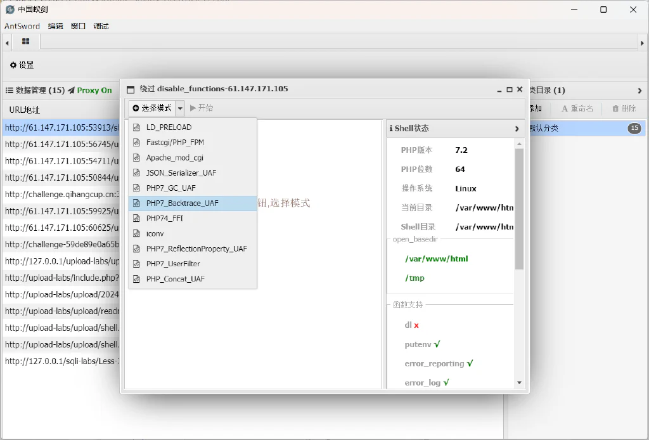Click the grid home tab icon
The height and width of the screenshot is (440, 649).
click(25, 41)
